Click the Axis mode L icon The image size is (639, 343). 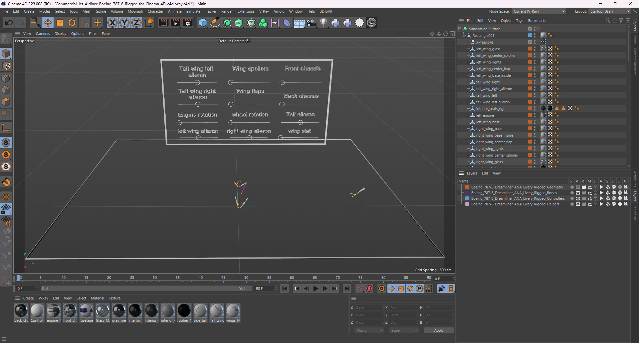click(x=6, y=127)
